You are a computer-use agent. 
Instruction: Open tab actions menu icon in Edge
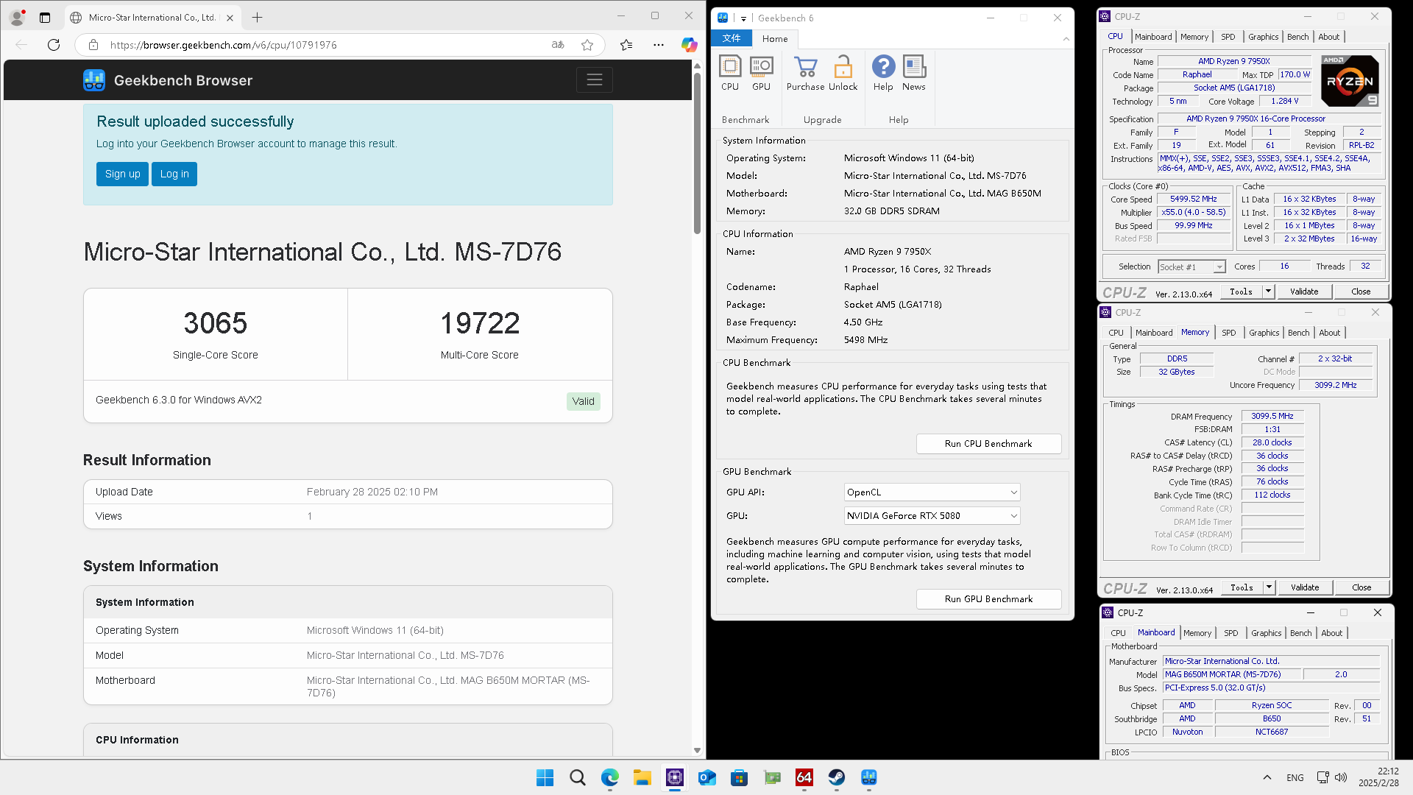coord(45,17)
